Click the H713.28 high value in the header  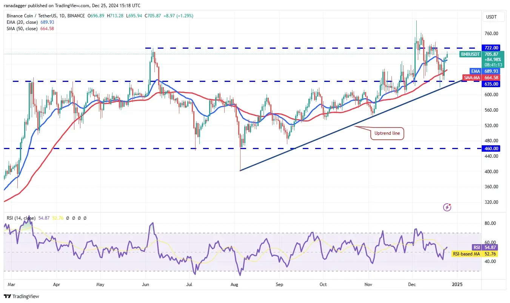pyautogui.click(x=116, y=16)
